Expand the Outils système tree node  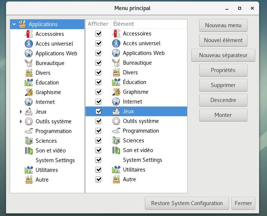(x=21, y=121)
